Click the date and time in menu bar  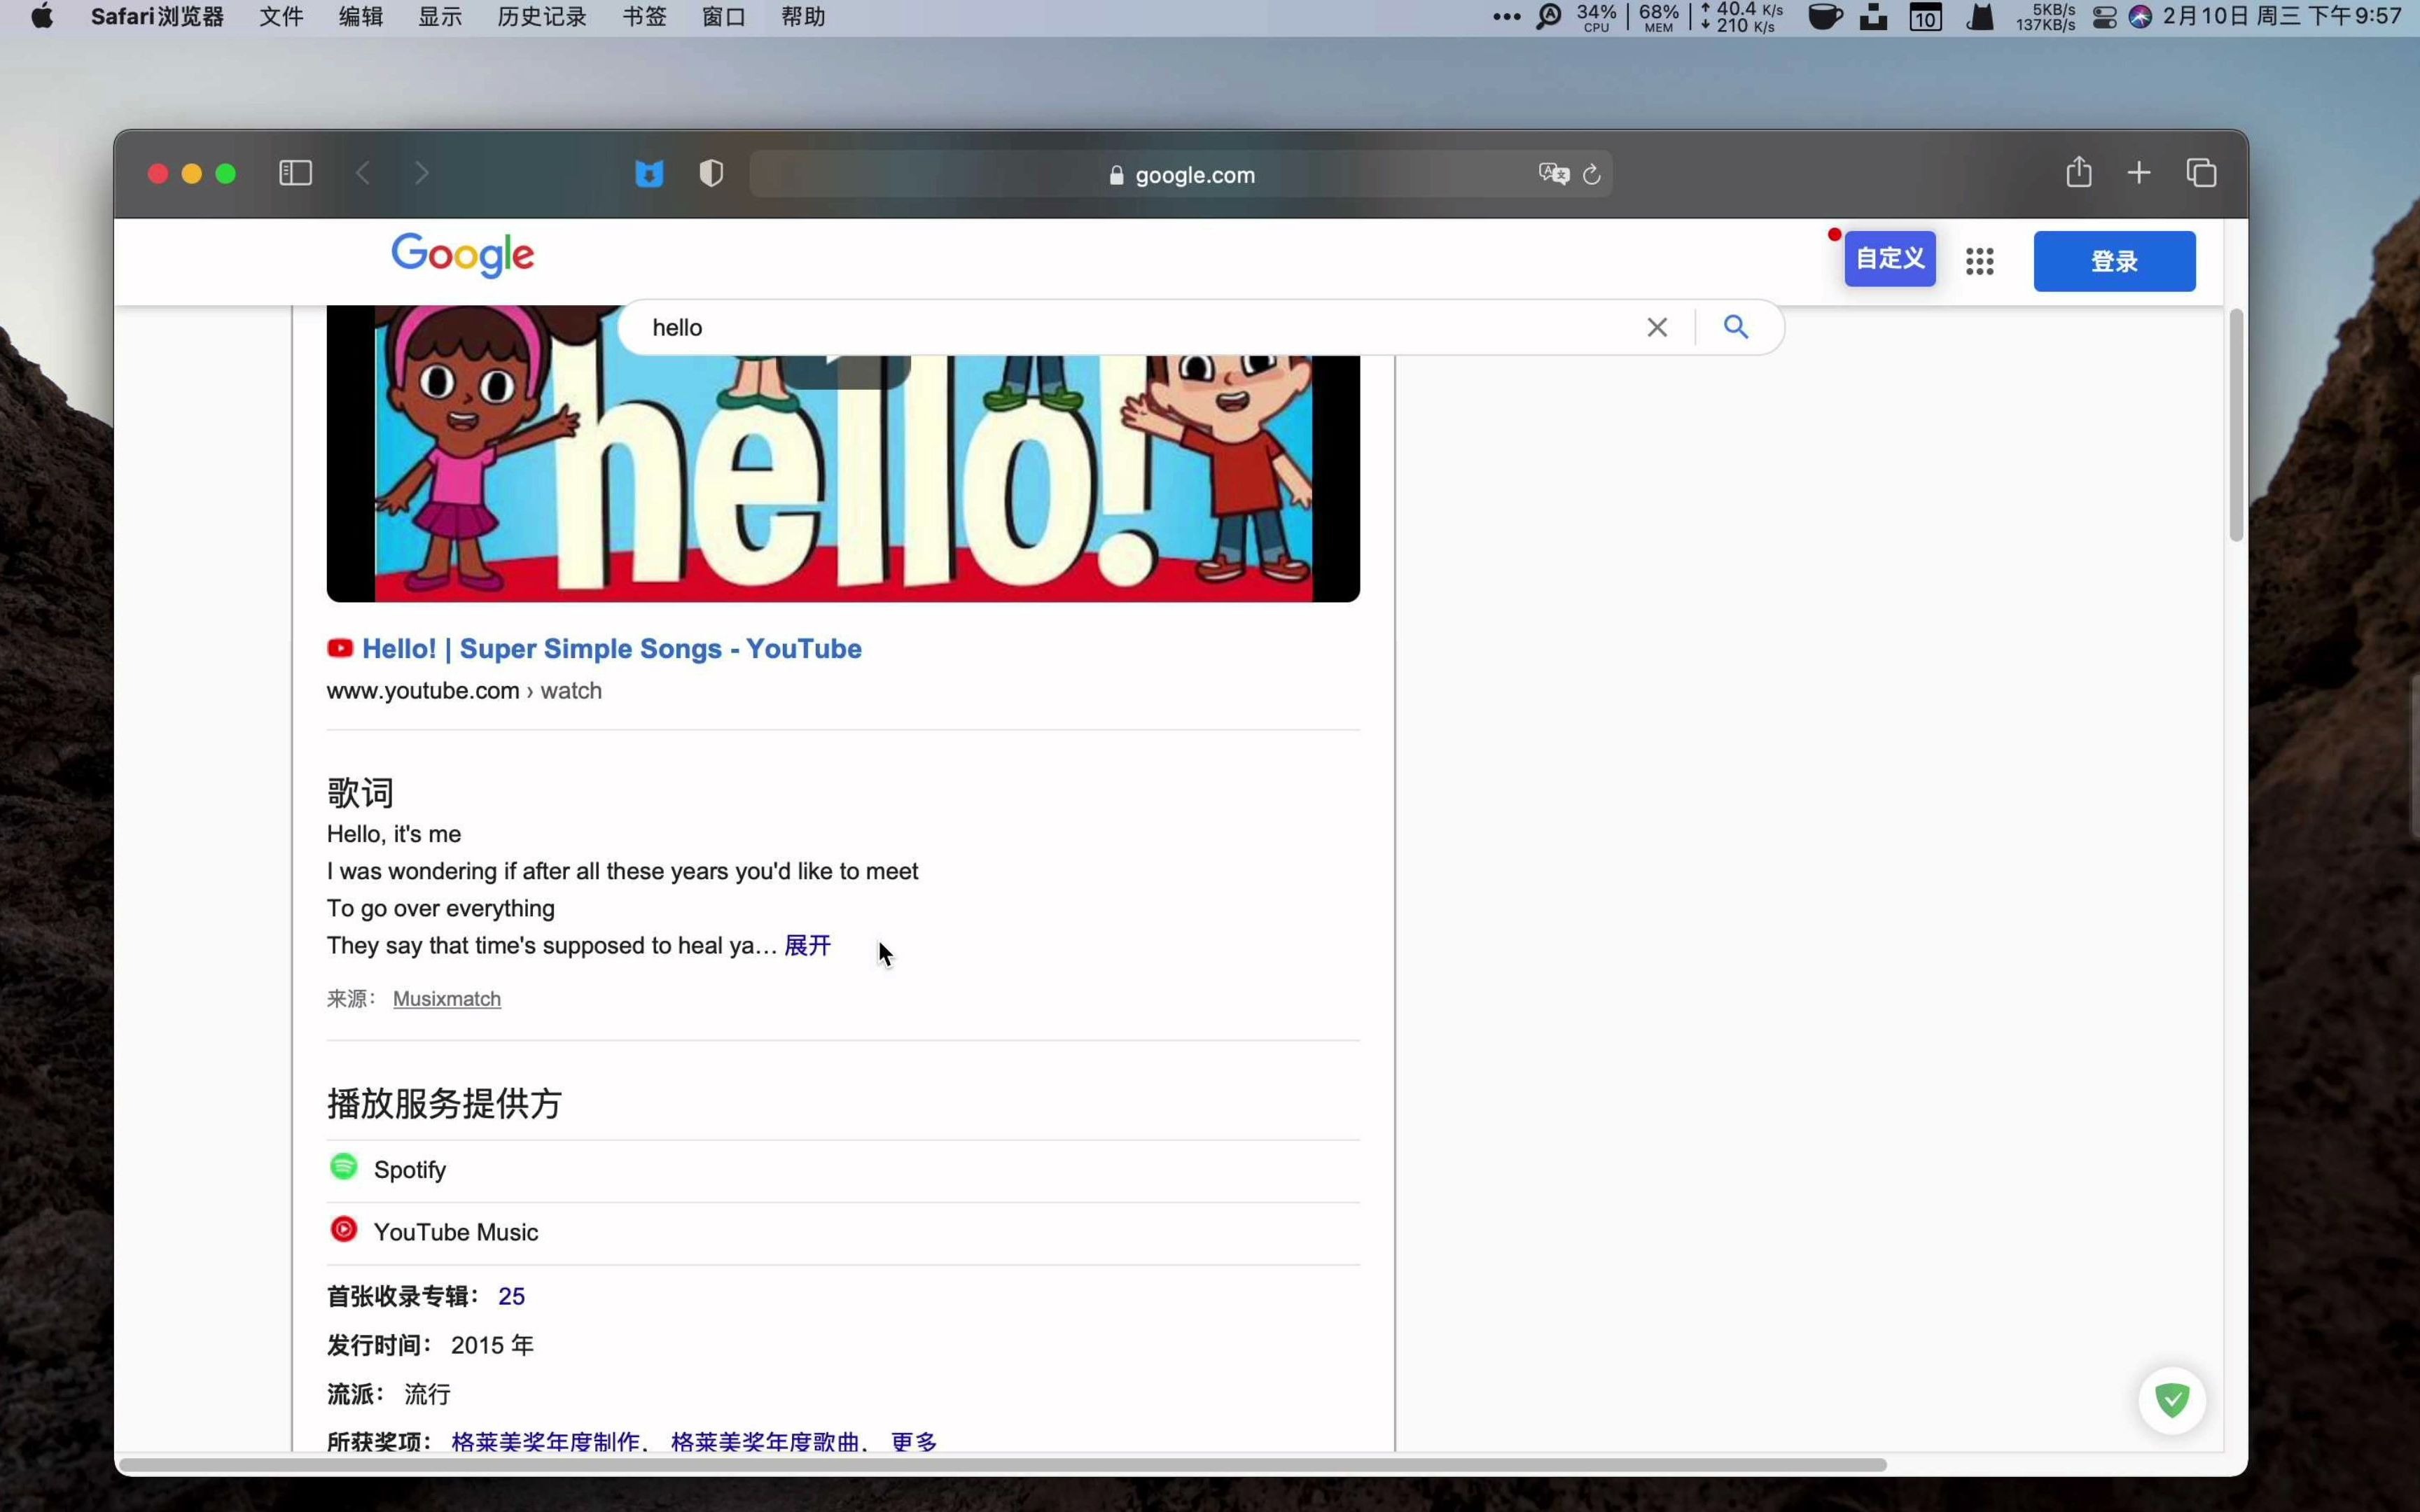point(2282,17)
